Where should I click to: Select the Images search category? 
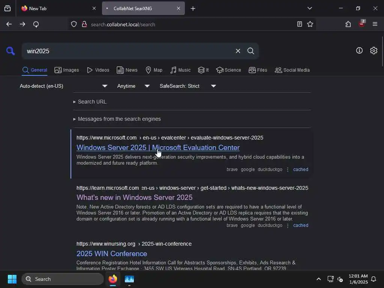point(67,70)
